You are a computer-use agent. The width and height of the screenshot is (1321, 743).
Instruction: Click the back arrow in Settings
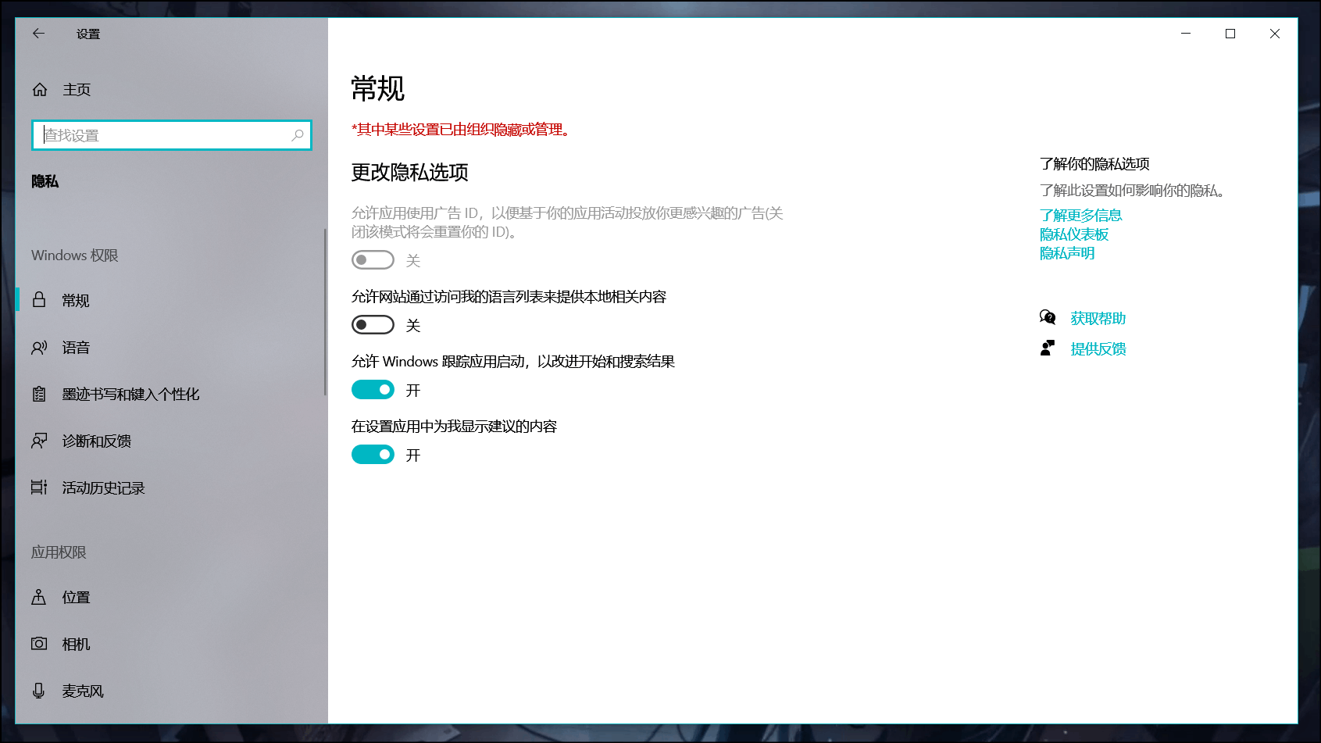[38, 34]
